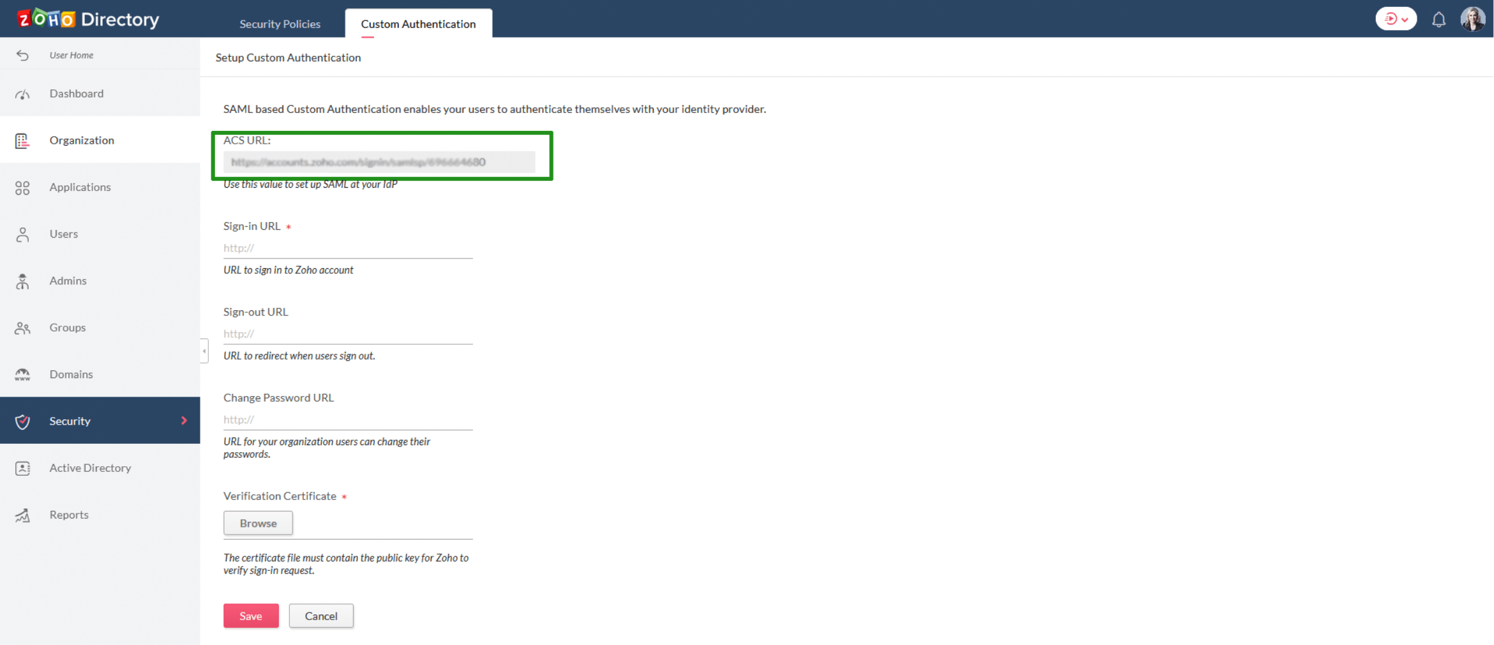This screenshot has height=645, width=1494.
Task: Select the Custom Authentication tab
Action: click(418, 24)
